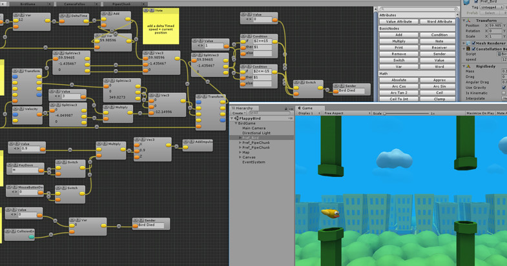Viewport: 507px width, 266px height.
Task: Click the help icon on the Velocity node
Action: pyautogui.click(x=21, y=109)
